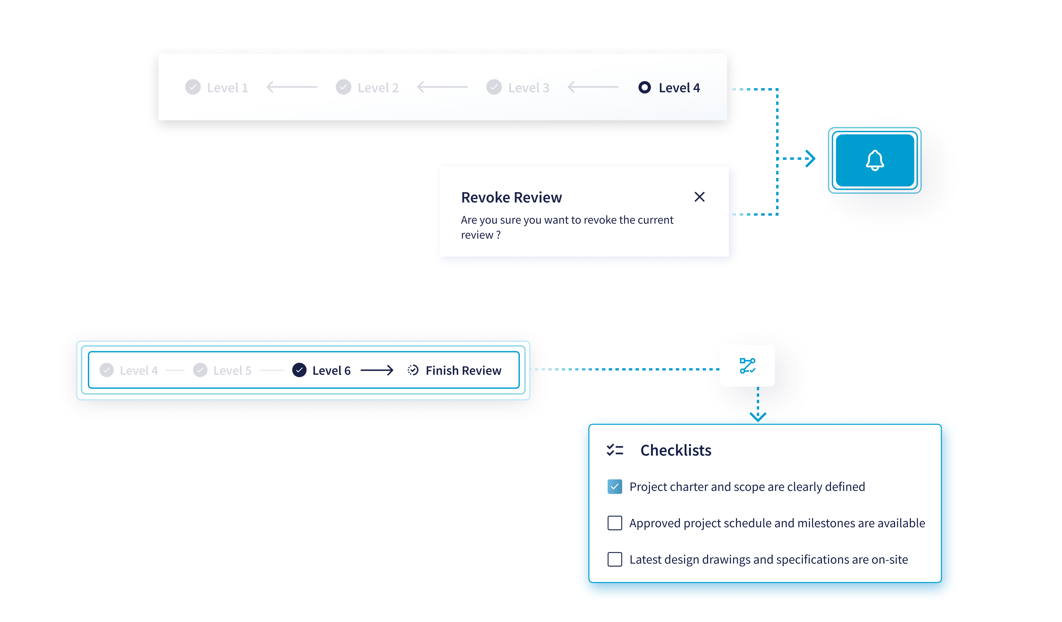
Task: Check 'Latest design drawings and specifications' checkbox
Action: pyautogui.click(x=614, y=559)
